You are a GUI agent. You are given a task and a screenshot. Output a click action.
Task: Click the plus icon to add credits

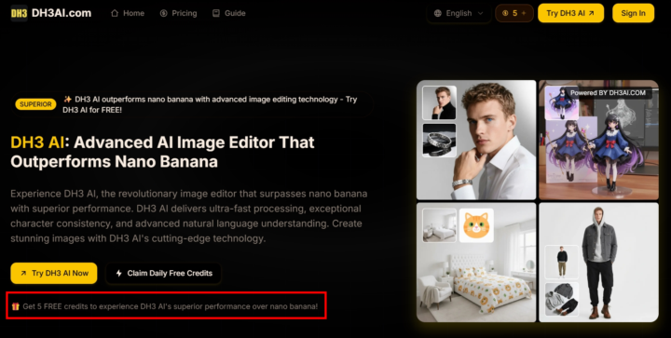pyautogui.click(x=524, y=13)
